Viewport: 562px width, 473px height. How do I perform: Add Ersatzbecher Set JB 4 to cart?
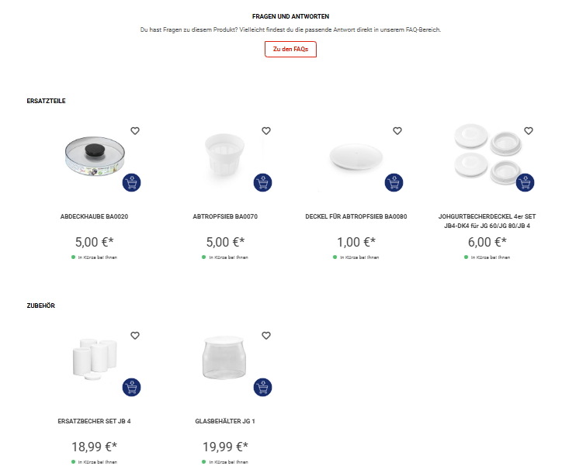pos(131,388)
